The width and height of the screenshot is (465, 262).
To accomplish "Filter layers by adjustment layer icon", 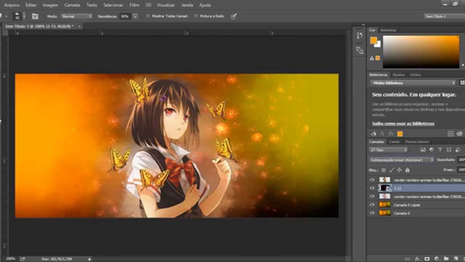I will [432, 150].
